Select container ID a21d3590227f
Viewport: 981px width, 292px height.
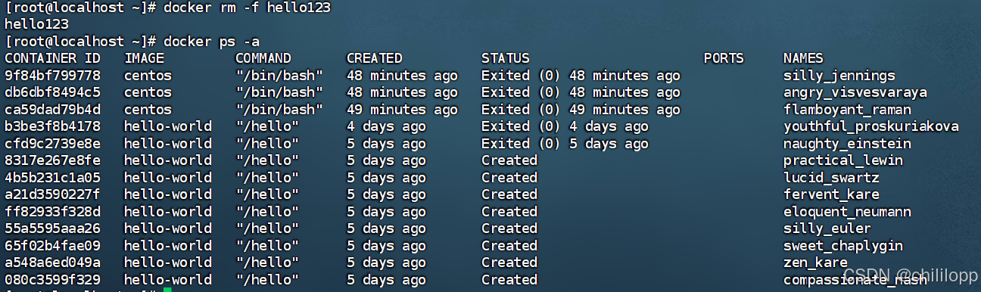(52, 194)
